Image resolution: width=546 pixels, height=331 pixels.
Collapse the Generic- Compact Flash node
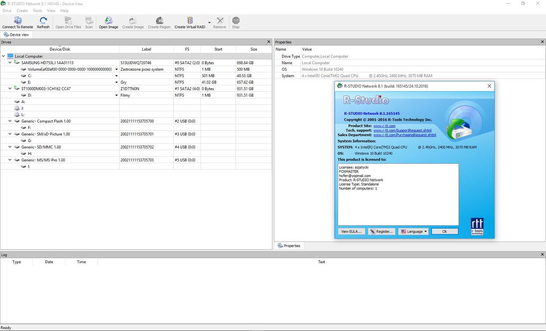(10, 121)
